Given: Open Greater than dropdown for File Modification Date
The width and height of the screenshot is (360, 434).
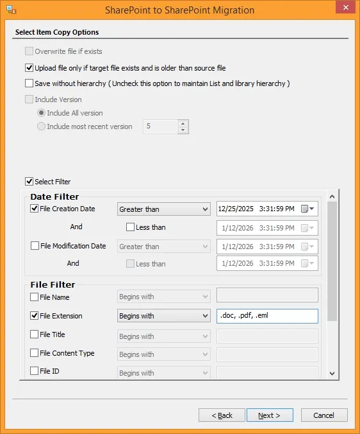Looking at the screenshot, I should click(164, 247).
